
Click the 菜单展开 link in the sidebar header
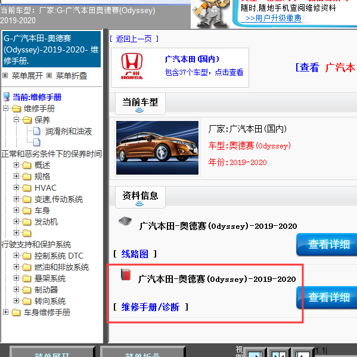27,76
